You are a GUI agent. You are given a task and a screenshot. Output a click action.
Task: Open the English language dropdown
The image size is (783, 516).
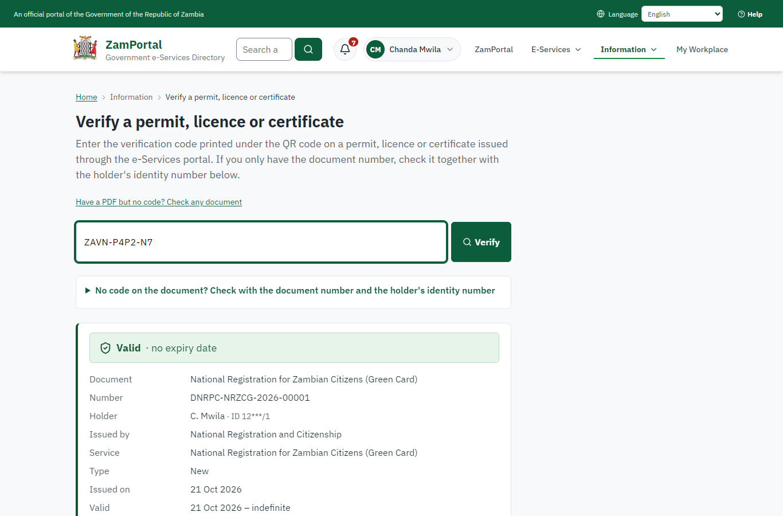tap(682, 14)
